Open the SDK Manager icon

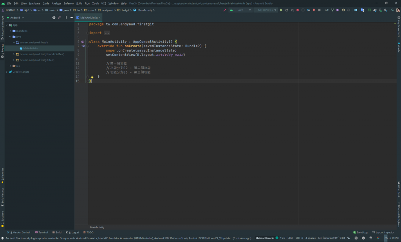pos(386,10)
